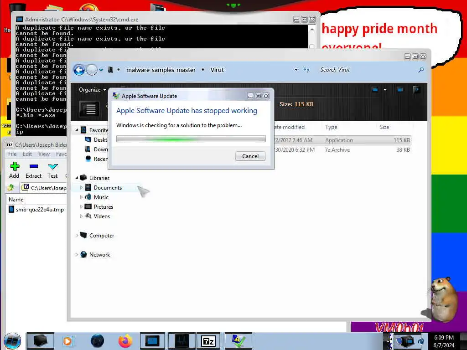Viewport: 467px width, 350px height.
Task: Select smb-qua22o4u.tmp in 7-Zip
Action: tap(36, 210)
